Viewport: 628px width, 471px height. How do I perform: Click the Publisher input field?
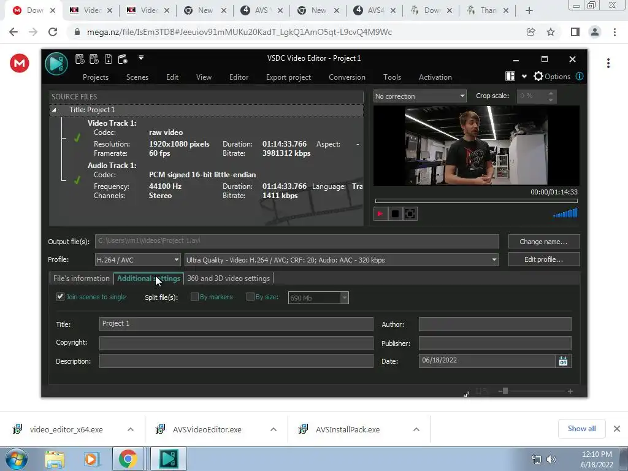point(495,343)
